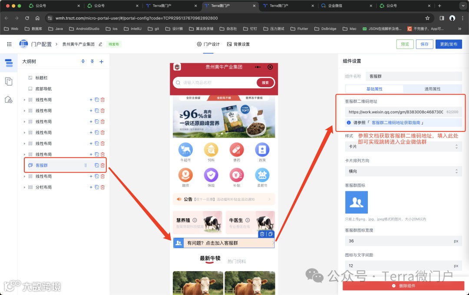The image size is (469, 295).
Task: Click the 客服群二维码地址 URL field
Action: click(x=403, y=112)
